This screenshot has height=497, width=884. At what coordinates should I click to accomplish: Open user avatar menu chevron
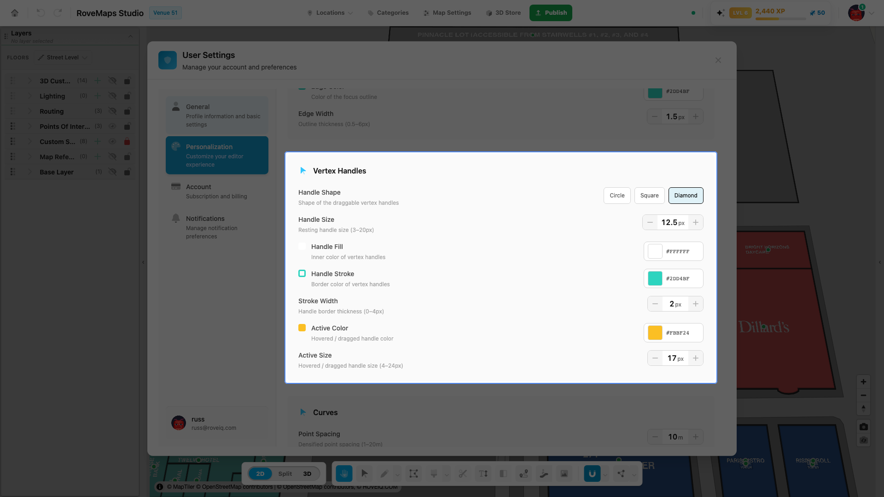point(872,13)
